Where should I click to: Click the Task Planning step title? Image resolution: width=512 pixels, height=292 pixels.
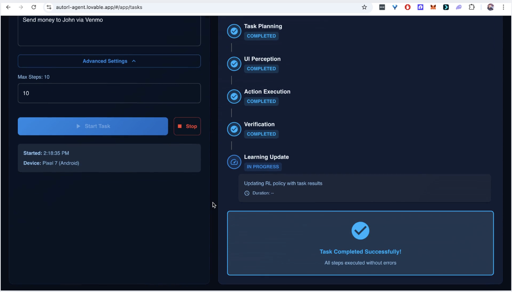(x=263, y=26)
